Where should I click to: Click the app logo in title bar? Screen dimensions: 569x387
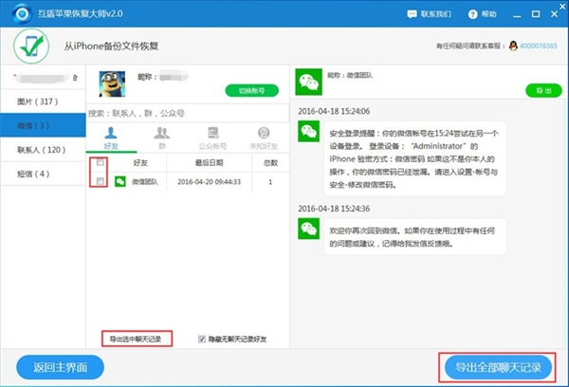22,14
